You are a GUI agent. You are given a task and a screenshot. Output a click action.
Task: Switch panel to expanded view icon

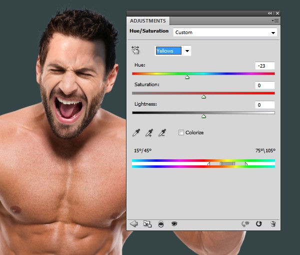[x=147, y=224]
